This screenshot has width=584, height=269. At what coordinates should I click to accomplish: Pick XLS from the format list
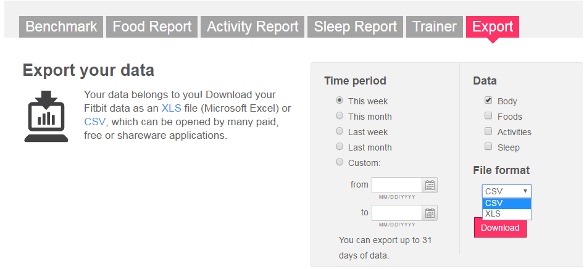pyautogui.click(x=507, y=214)
